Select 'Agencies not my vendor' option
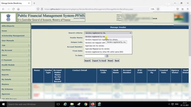 tap(108, 46)
